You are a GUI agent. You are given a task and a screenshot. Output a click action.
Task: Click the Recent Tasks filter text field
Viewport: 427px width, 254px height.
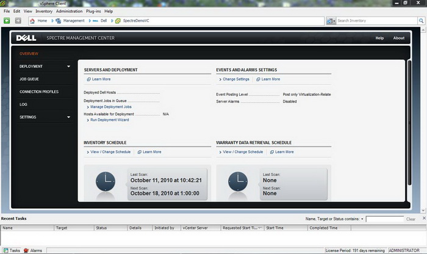[384, 219]
